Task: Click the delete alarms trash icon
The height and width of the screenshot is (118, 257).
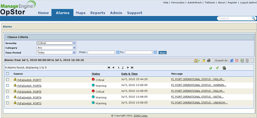Action: pyautogui.click(x=224, y=68)
